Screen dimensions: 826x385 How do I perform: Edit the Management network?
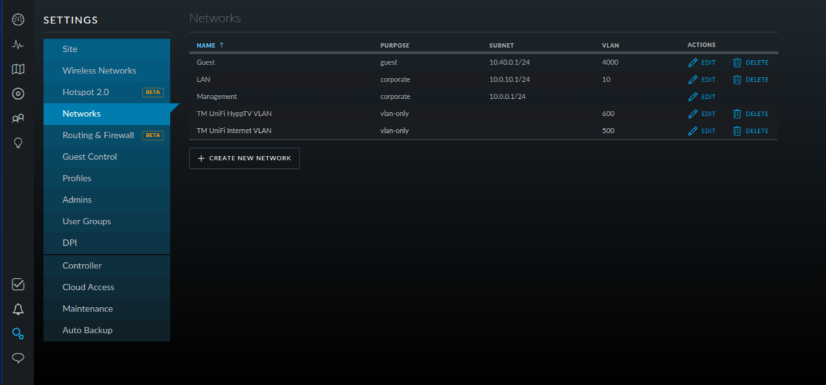tap(702, 97)
